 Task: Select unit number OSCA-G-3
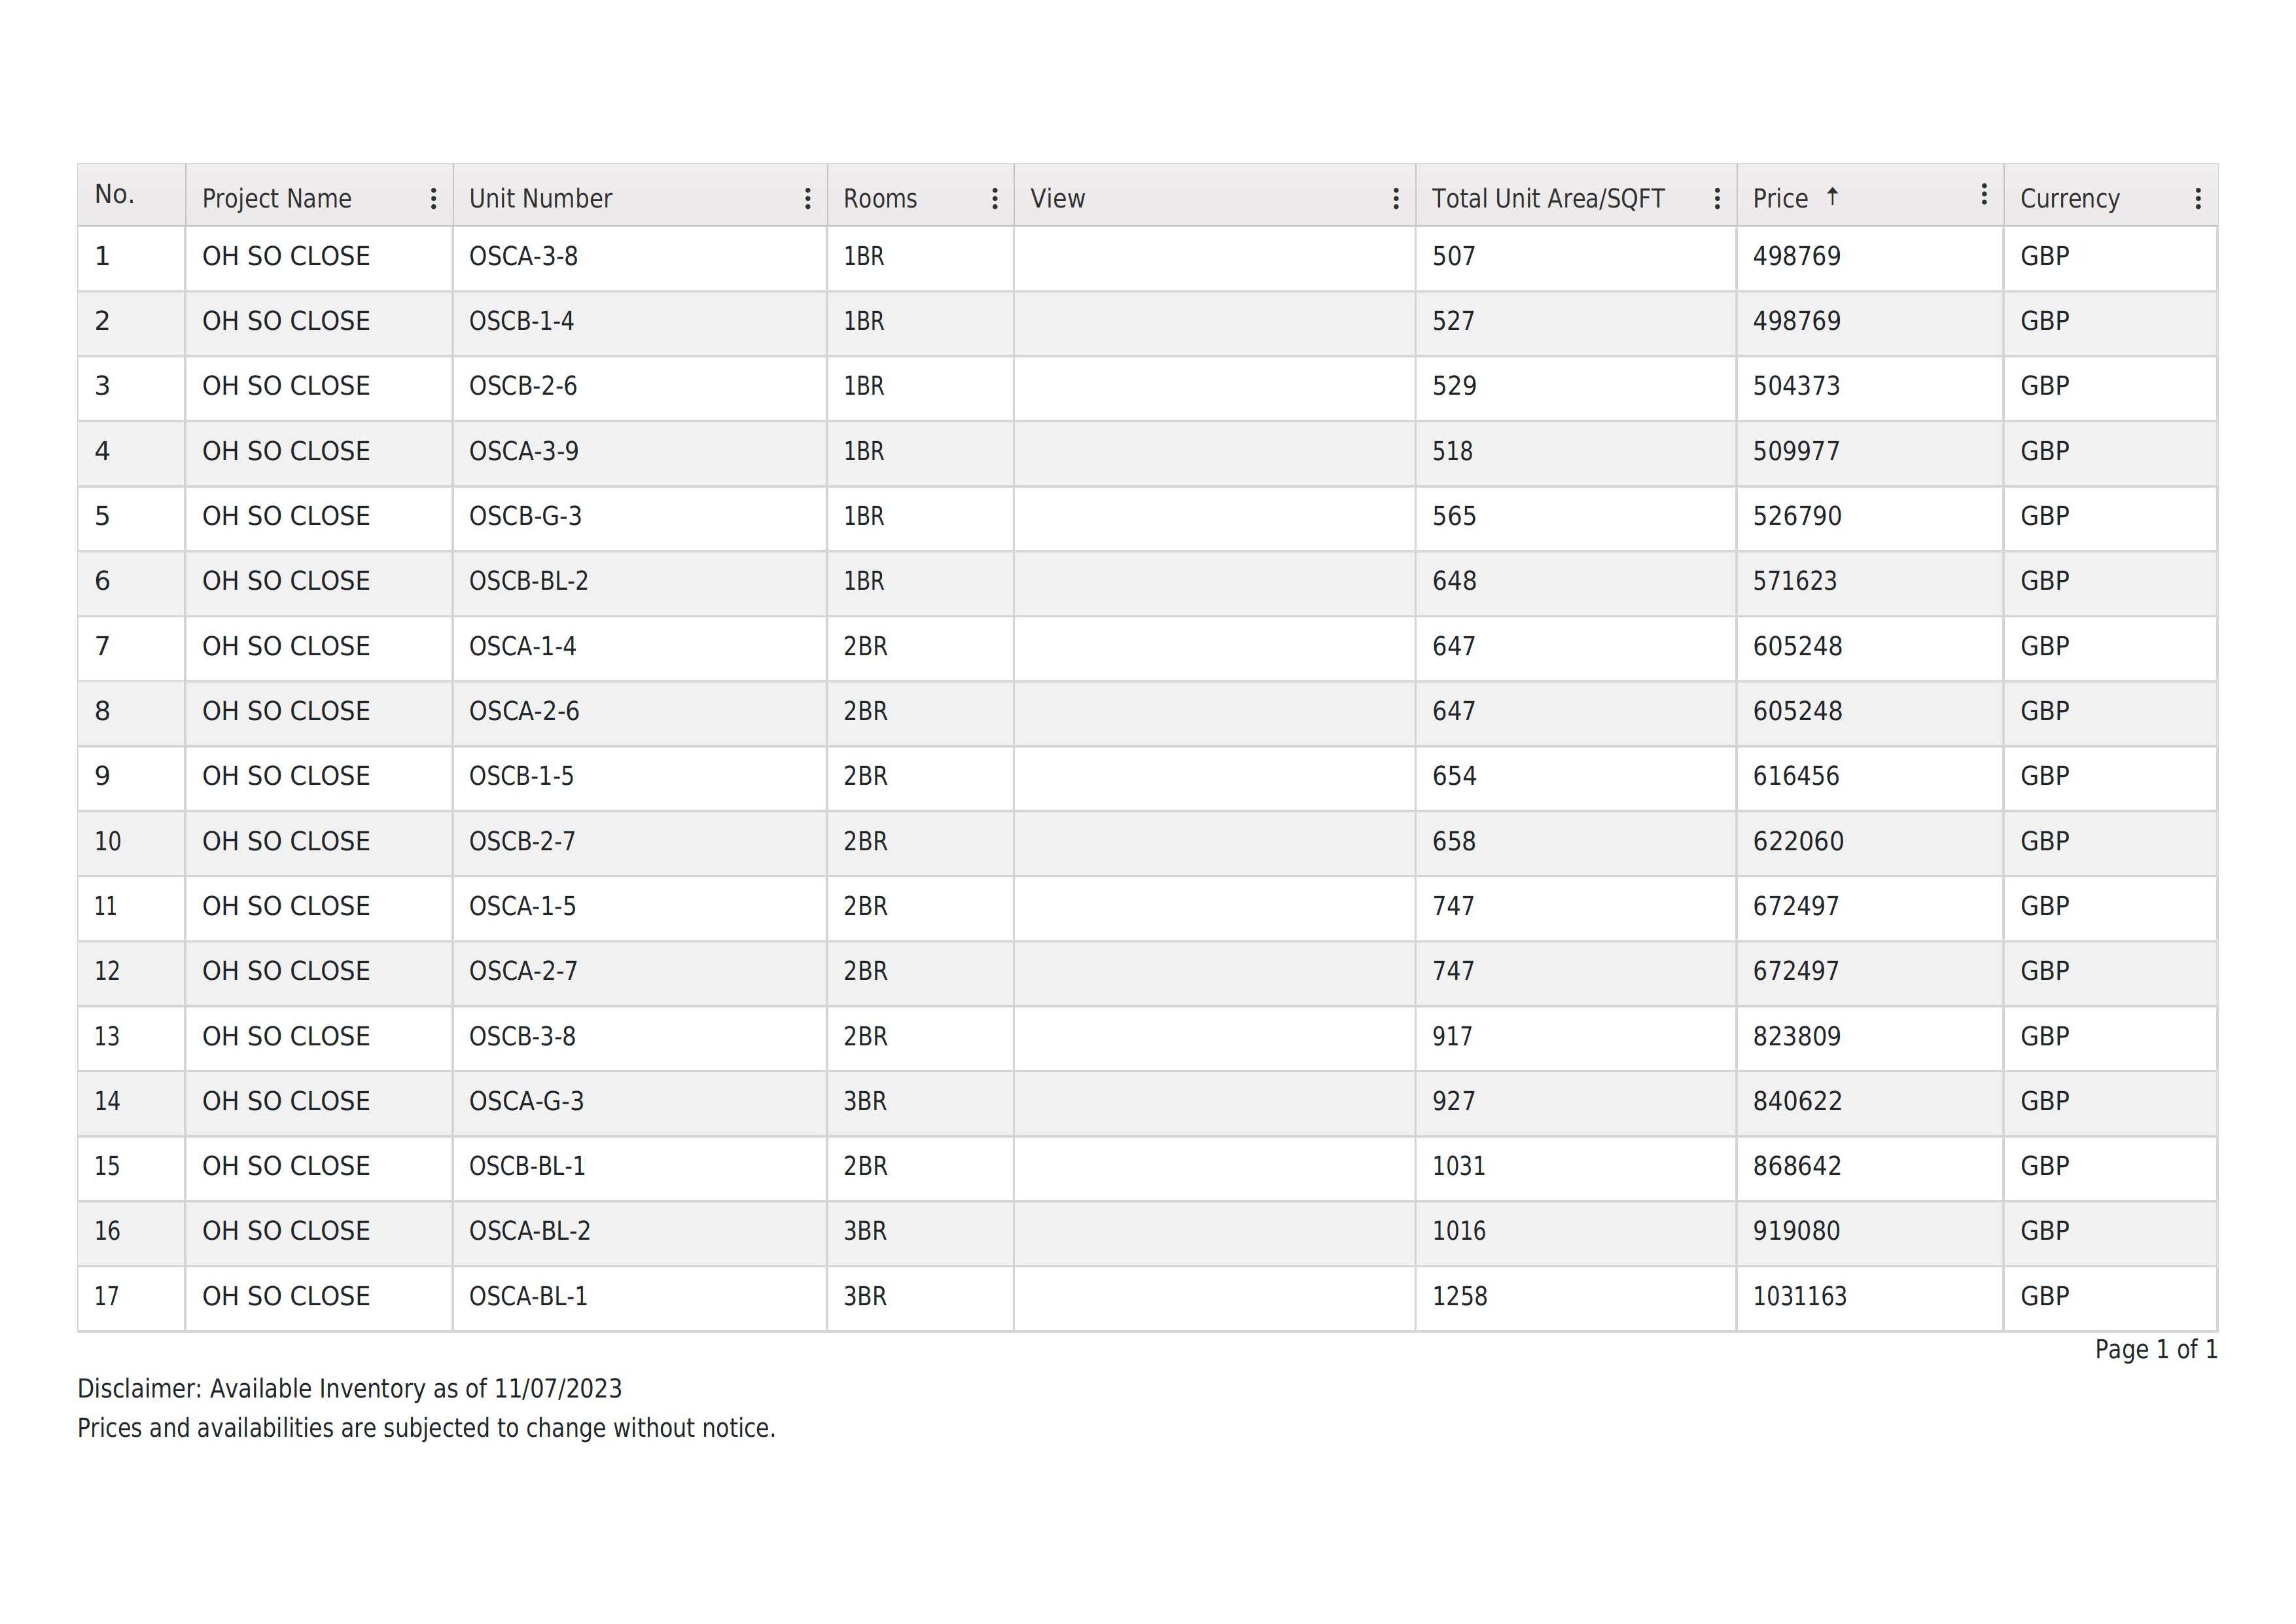pos(526,1102)
